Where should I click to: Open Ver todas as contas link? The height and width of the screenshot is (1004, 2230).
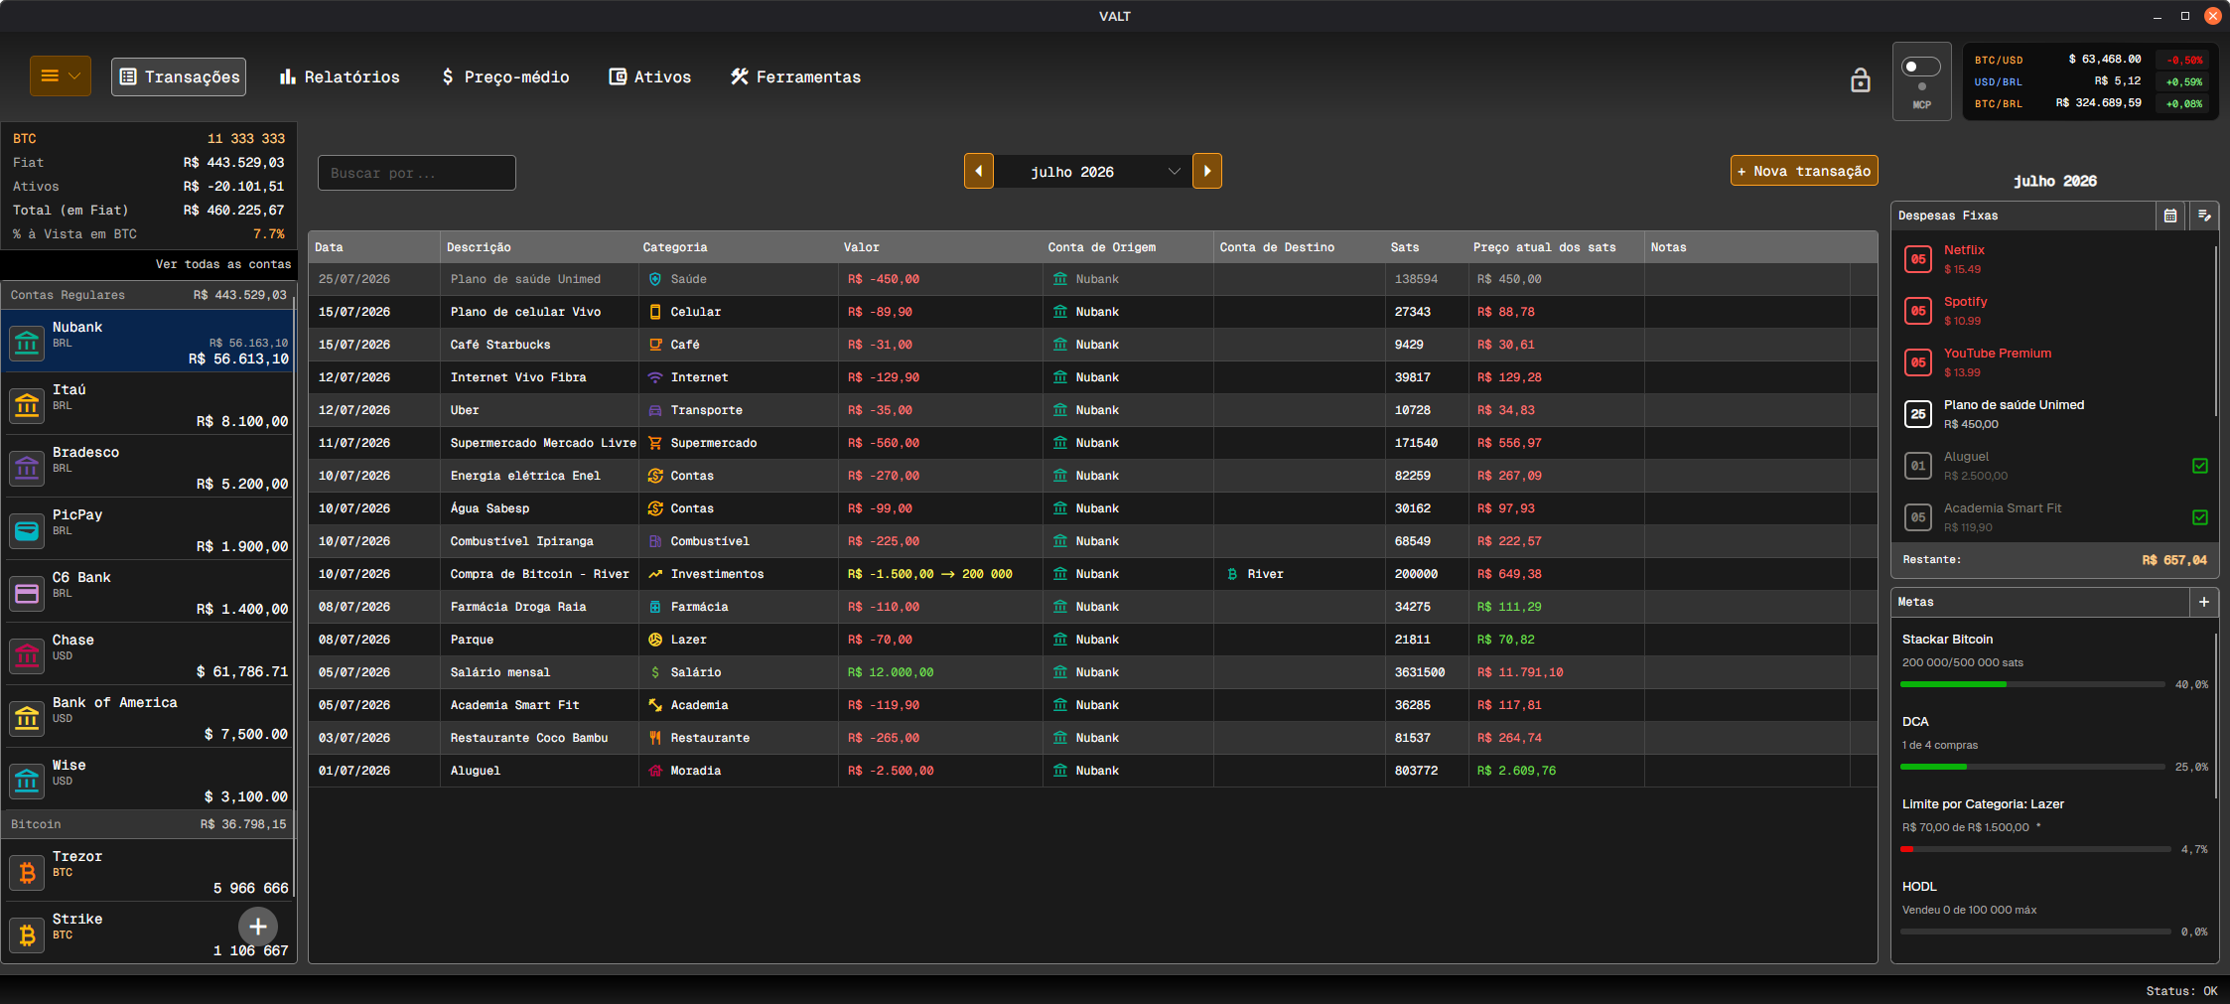coord(223,264)
